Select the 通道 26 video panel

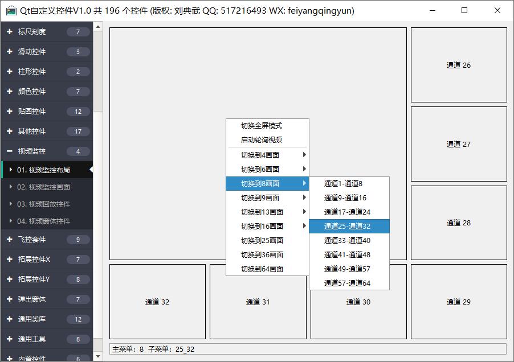coord(459,65)
